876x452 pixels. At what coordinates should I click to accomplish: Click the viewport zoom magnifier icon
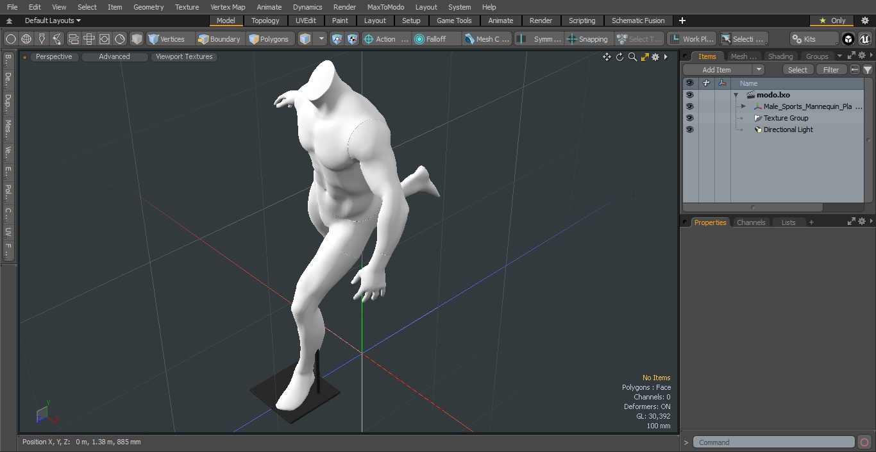(632, 57)
